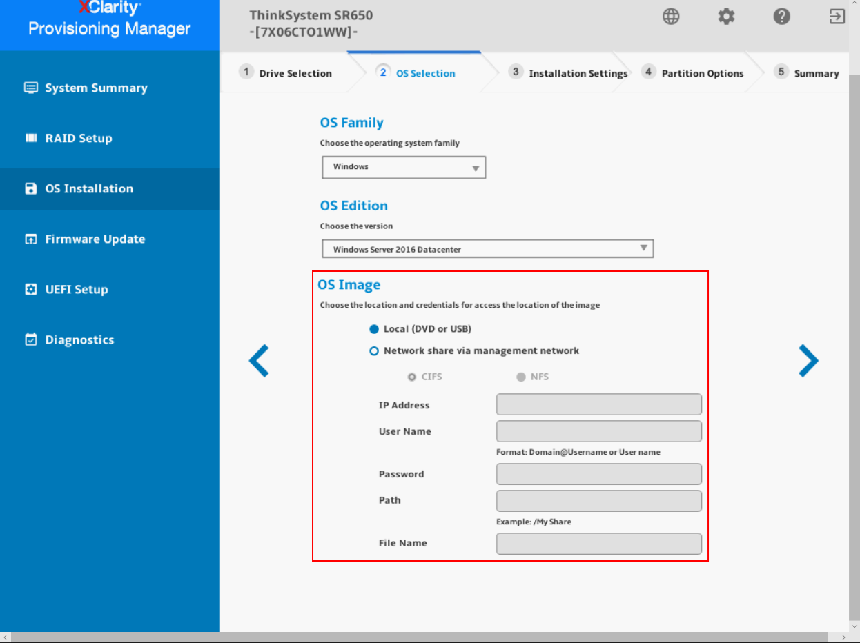Click the OS Image heading
This screenshot has width=860, height=643.
pyautogui.click(x=349, y=285)
